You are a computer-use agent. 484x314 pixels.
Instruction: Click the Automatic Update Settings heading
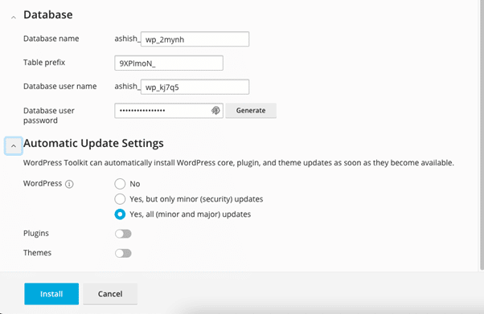(93, 144)
